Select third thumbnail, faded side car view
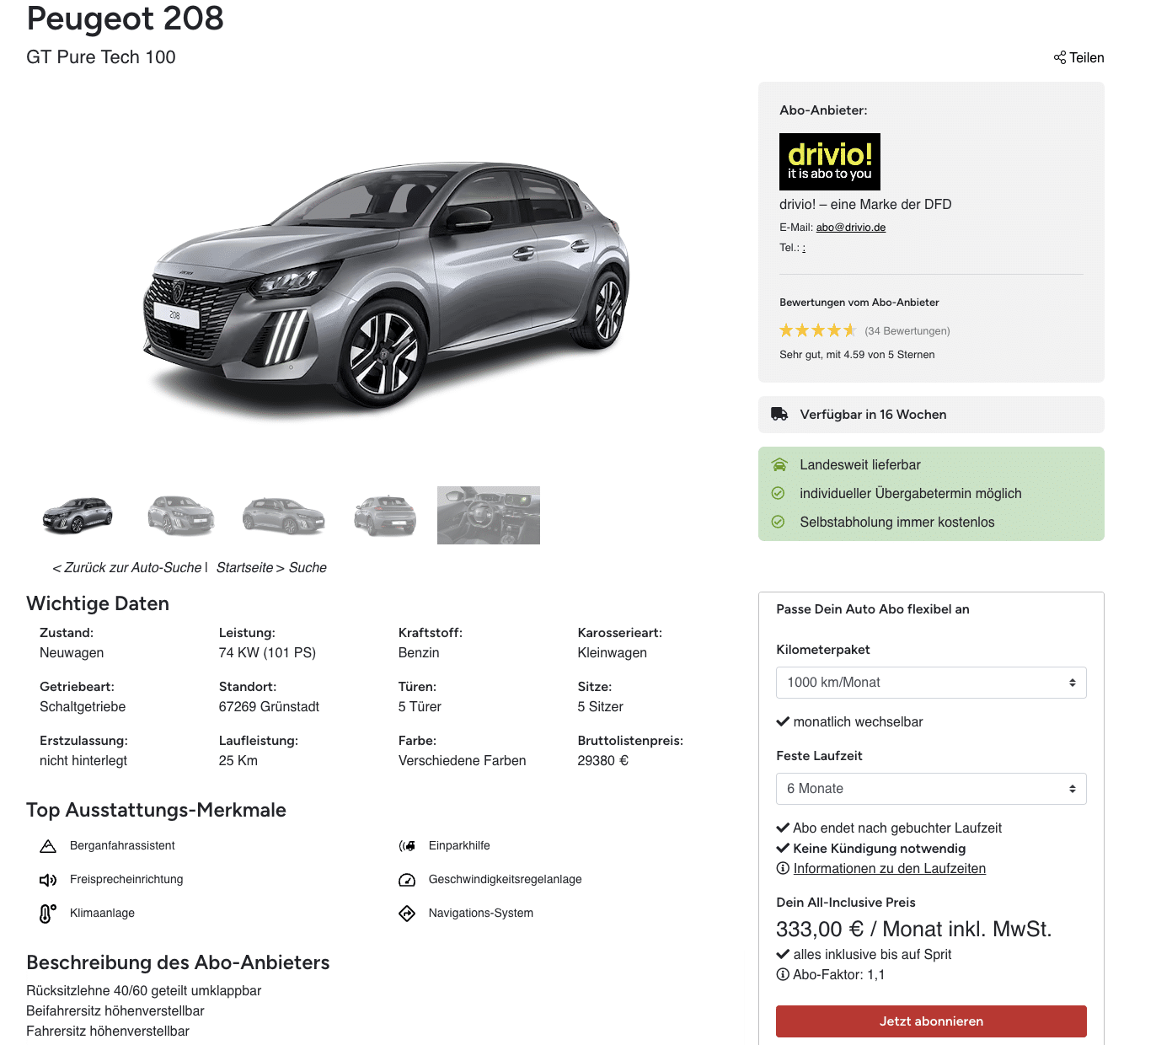This screenshot has height=1045, width=1156. pos(283,515)
